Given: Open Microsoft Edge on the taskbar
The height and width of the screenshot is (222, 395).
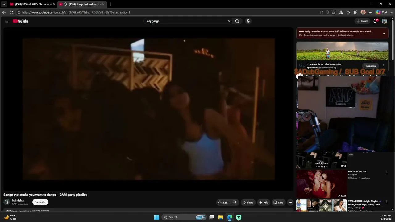Looking at the screenshot, I should 230,217.
